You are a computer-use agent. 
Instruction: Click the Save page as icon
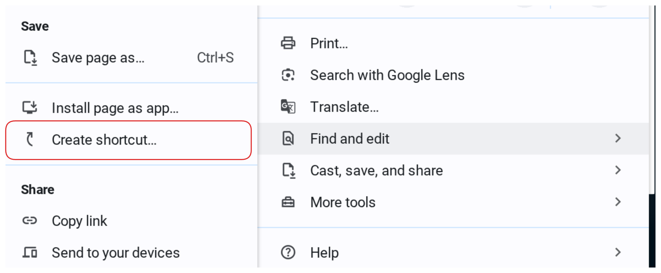pos(30,58)
